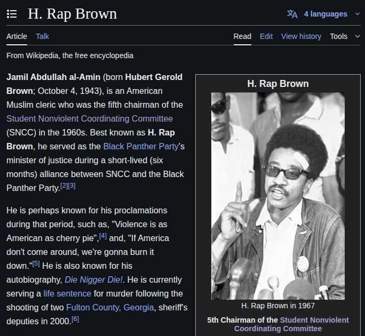Jump to citation reference [6]
The height and width of the screenshot is (336, 365).
[x=75, y=319]
